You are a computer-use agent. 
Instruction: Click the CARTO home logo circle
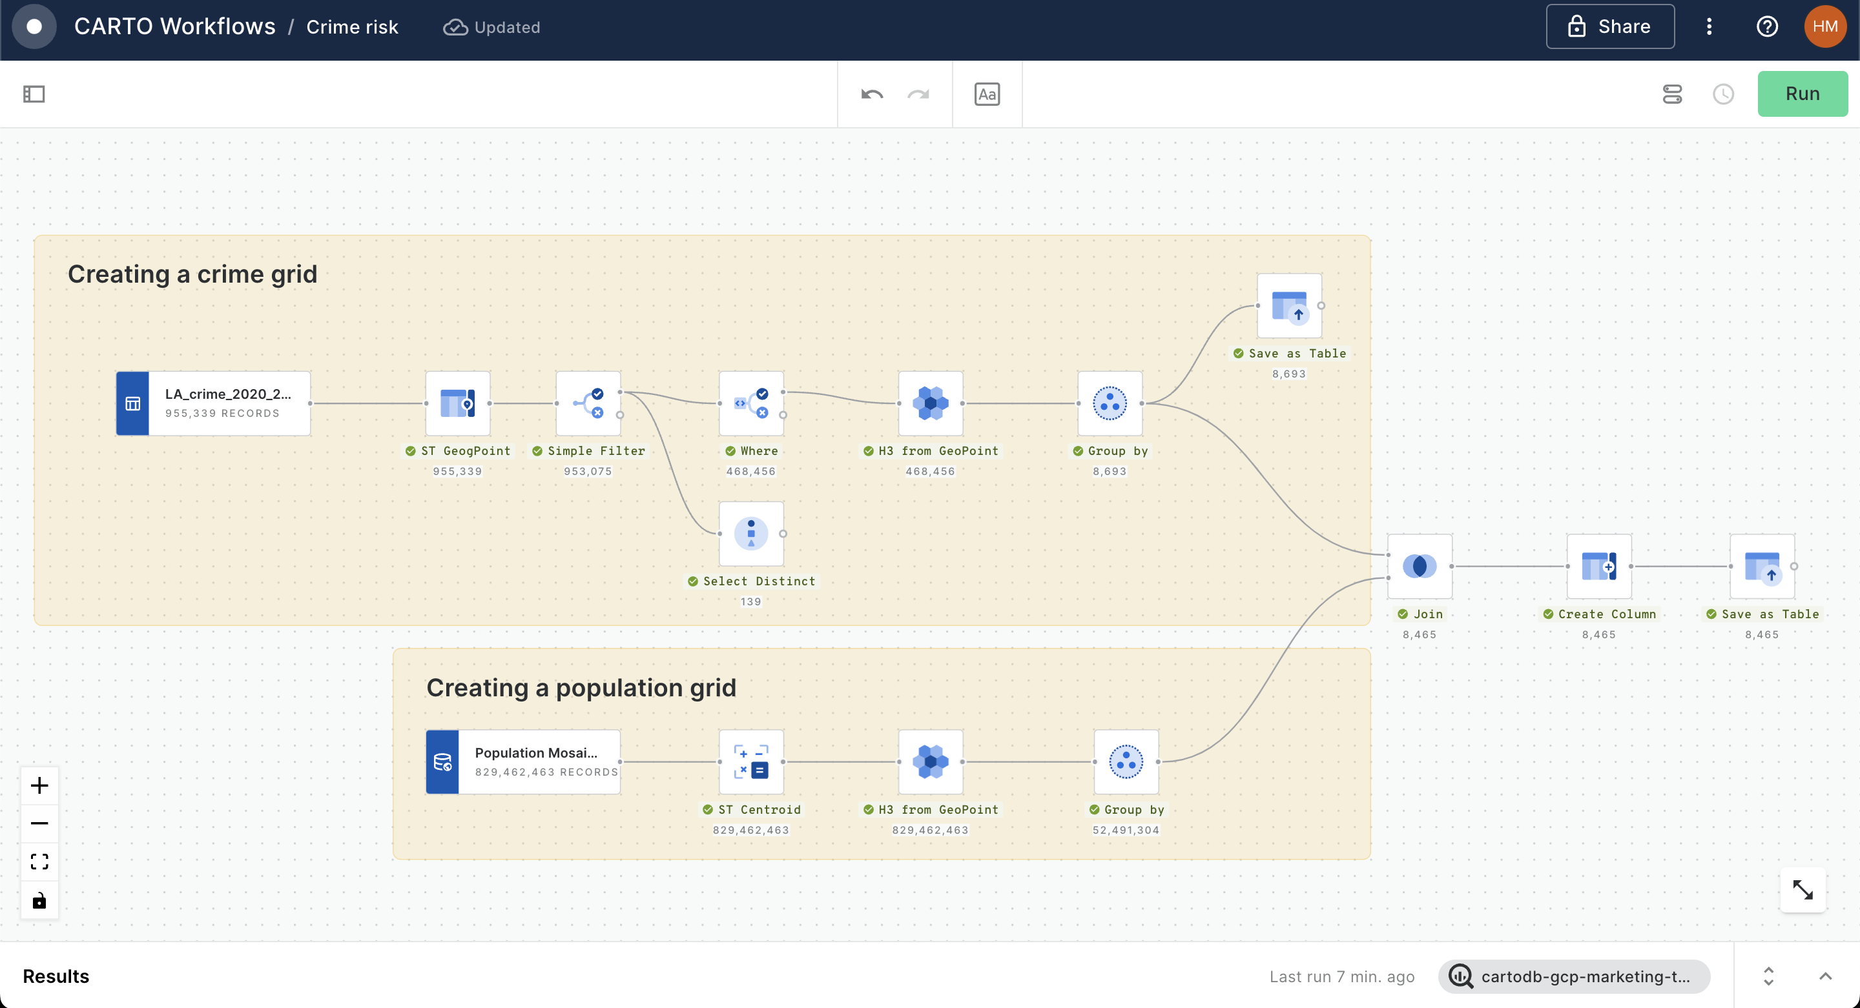click(x=34, y=26)
